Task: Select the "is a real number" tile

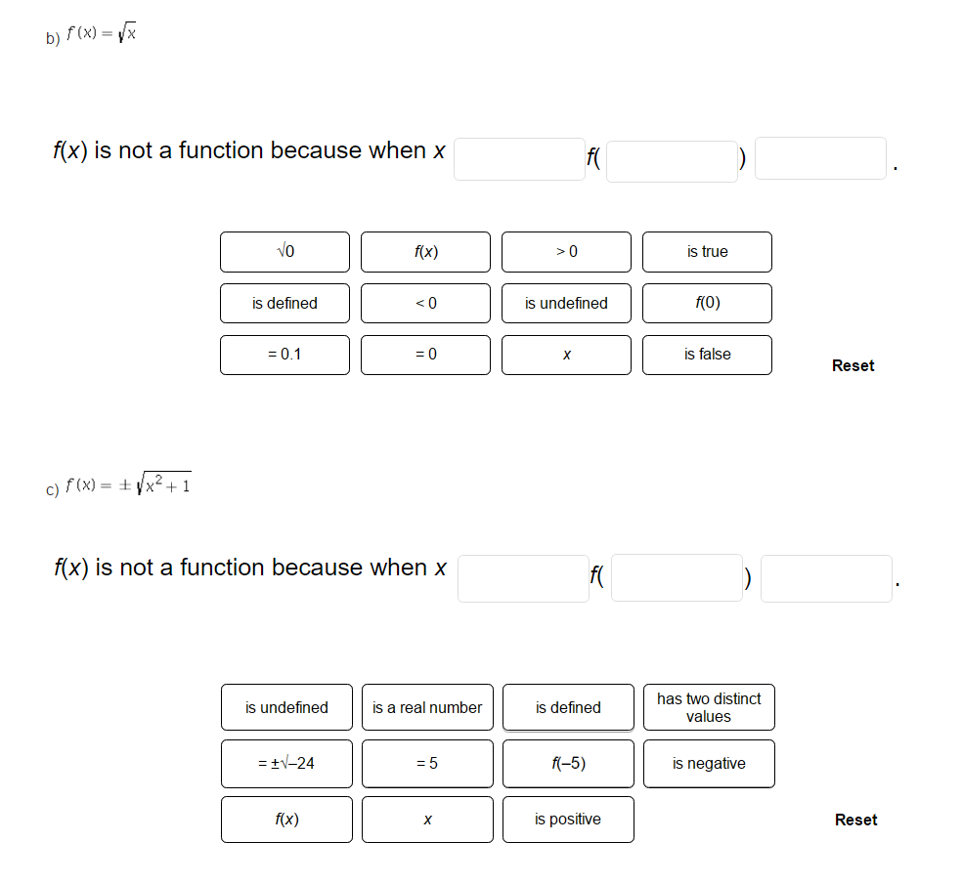Action: [427, 707]
